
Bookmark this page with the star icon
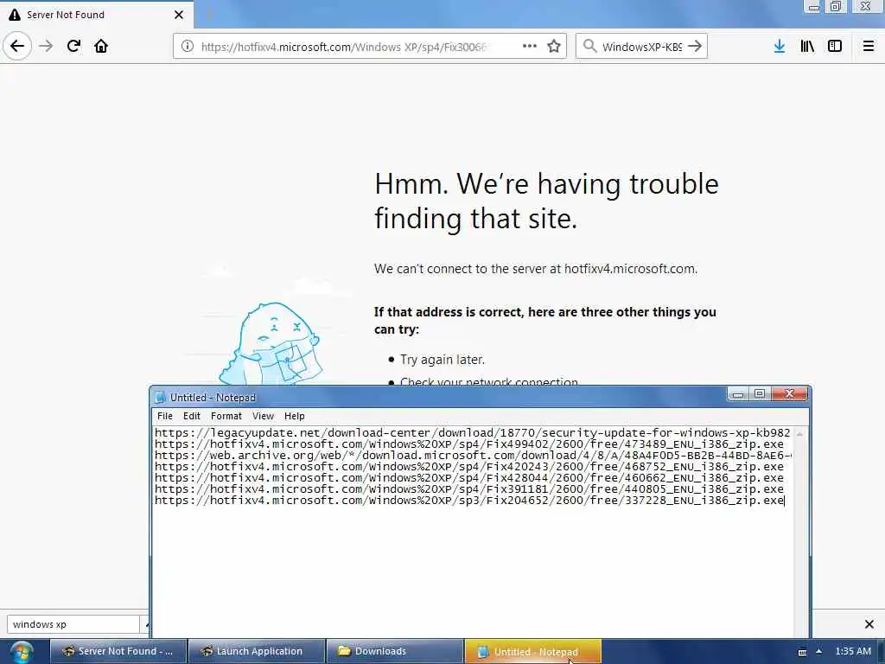[554, 46]
